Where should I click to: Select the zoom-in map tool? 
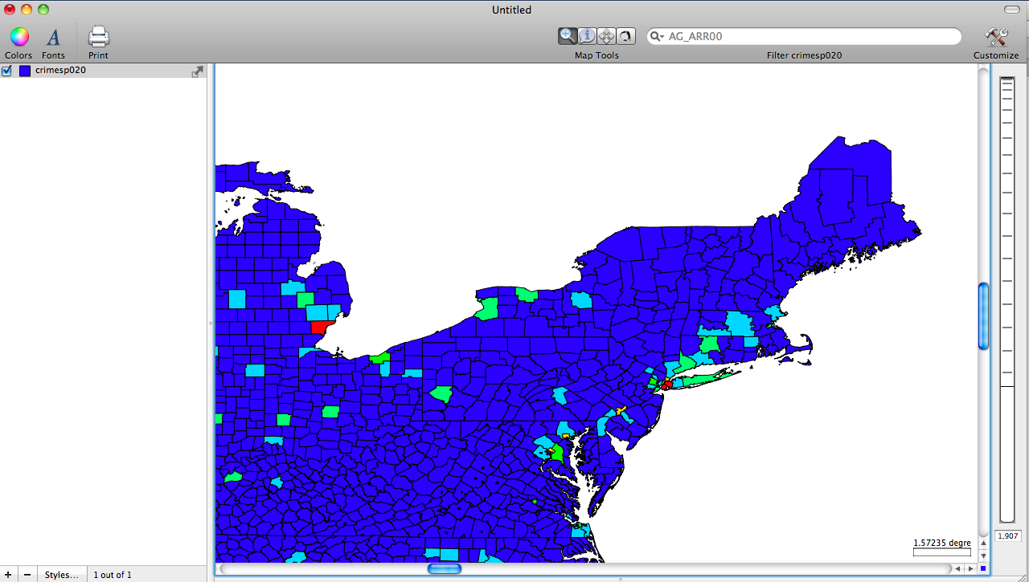point(568,36)
